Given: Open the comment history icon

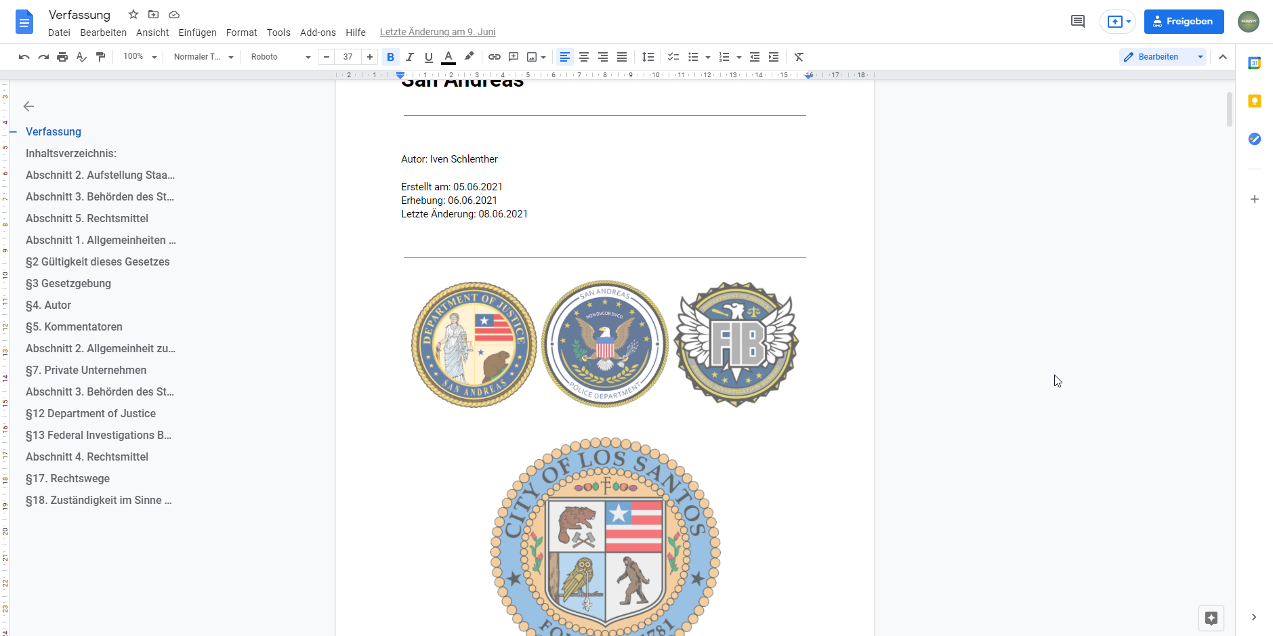Looking at the screenshot, I should (1077, 22).
